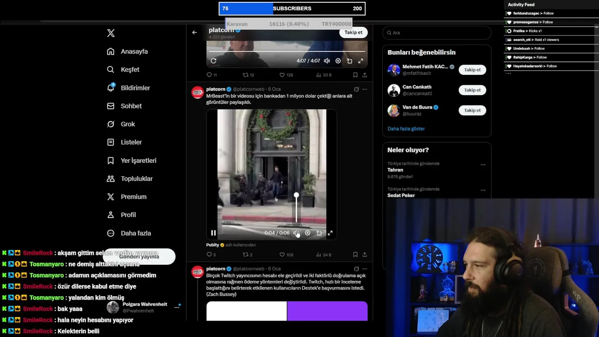Image resolution: width=599 pixels, height=337 pixels.
Task: Click the Ara search field
Action: click(x=437, y=33)
